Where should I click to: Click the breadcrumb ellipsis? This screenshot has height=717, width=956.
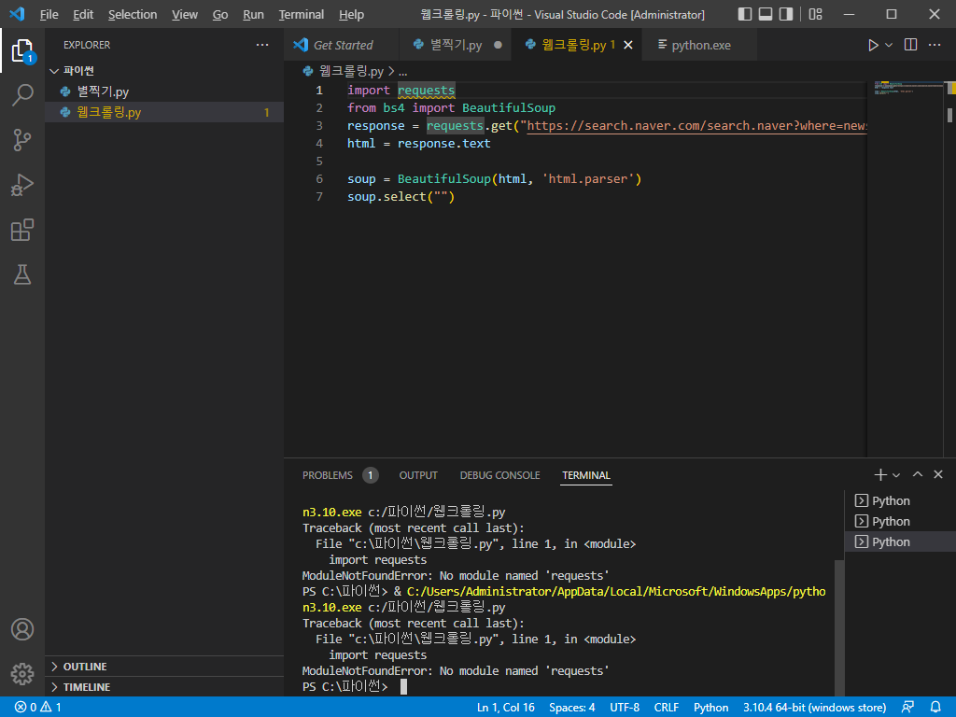coord(403,72)
